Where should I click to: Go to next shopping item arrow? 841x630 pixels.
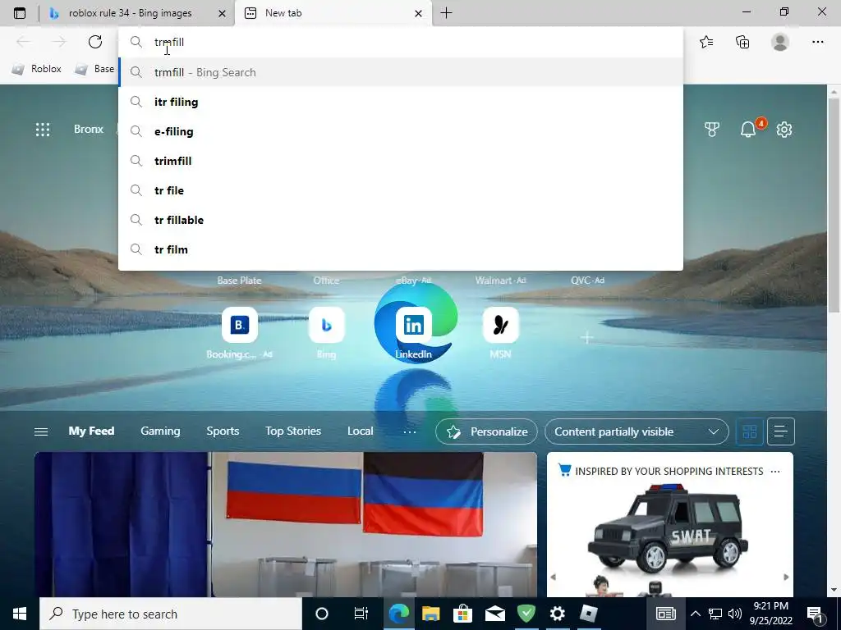[x=786, y=577]
